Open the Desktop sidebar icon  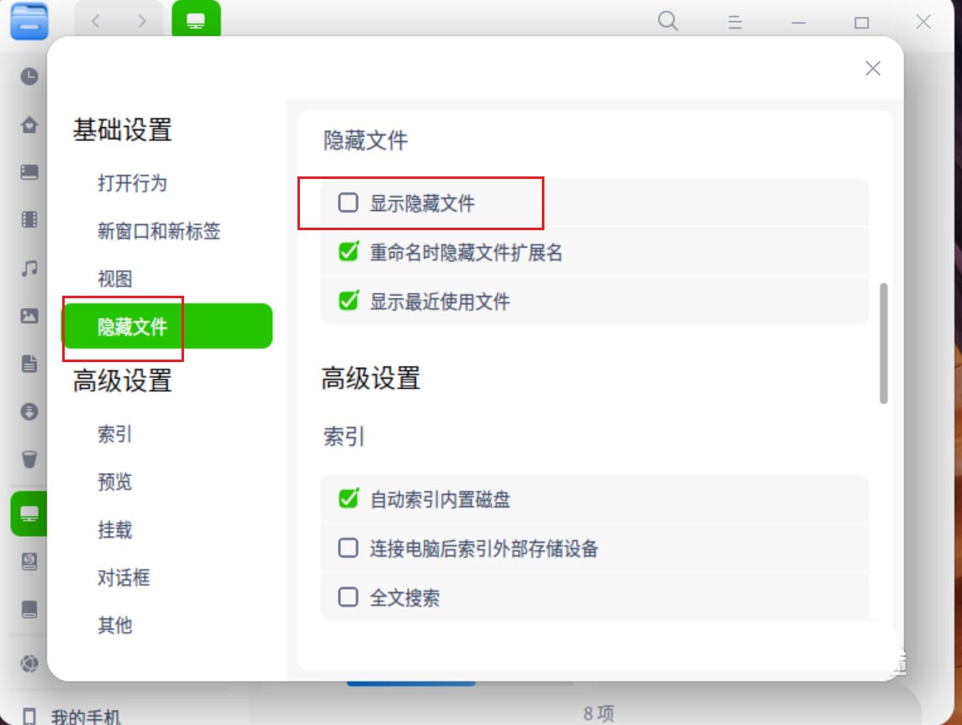pyautogui.click(x=29, y=172)
